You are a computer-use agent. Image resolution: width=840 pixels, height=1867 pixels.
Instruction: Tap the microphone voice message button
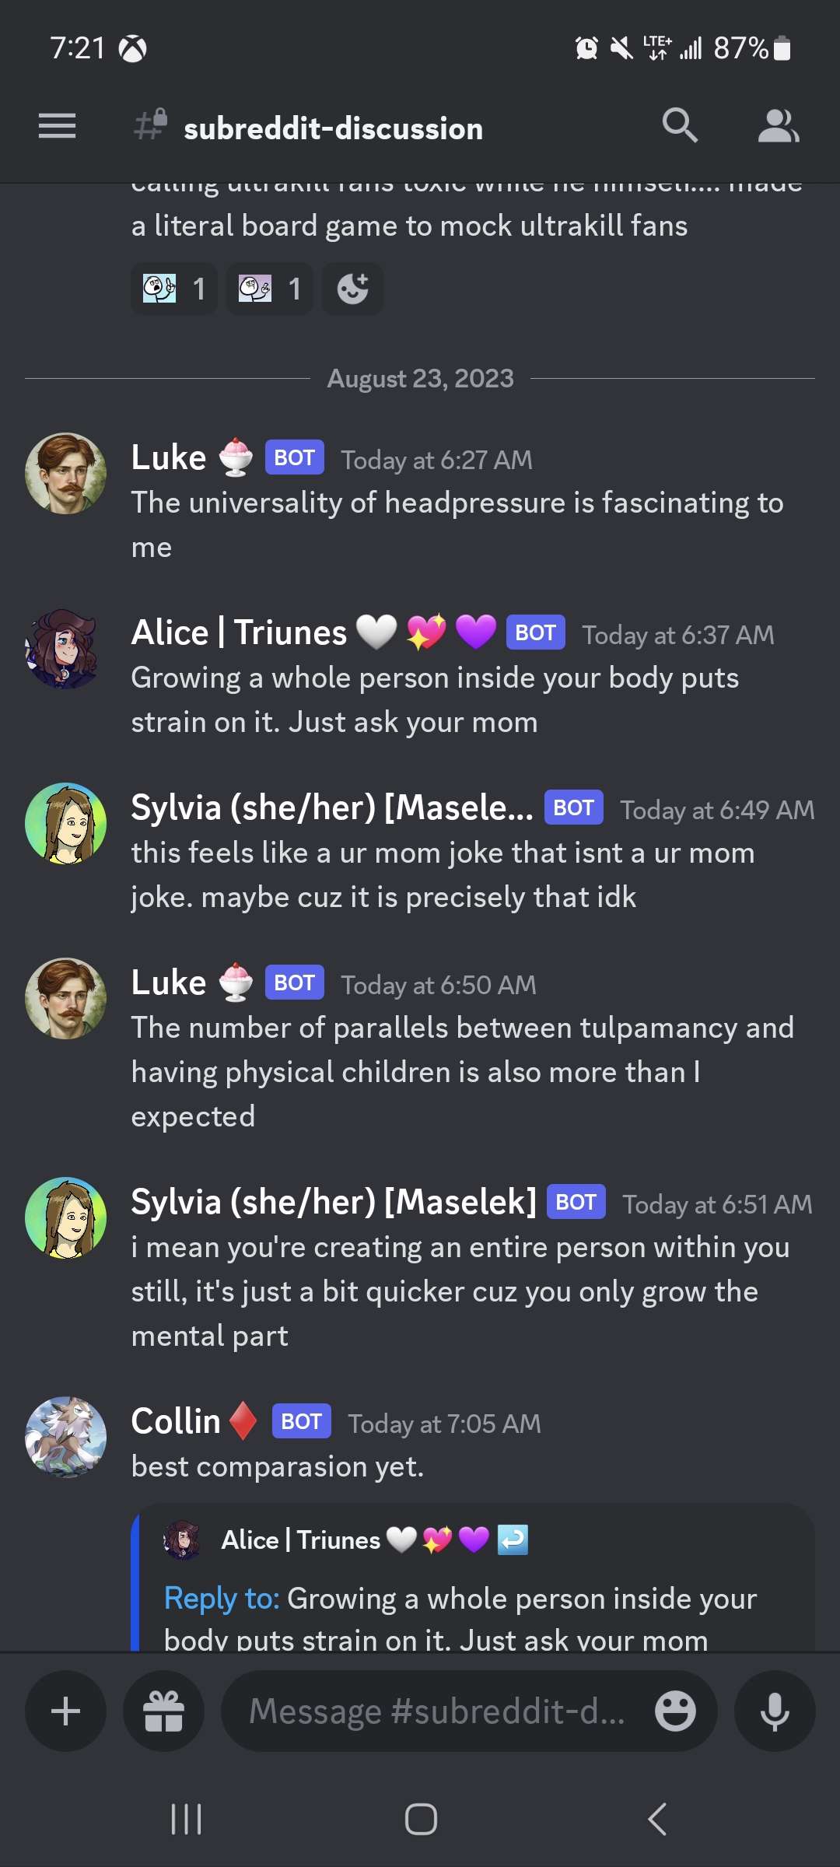pyautogui.click(x=775, y=1711)
